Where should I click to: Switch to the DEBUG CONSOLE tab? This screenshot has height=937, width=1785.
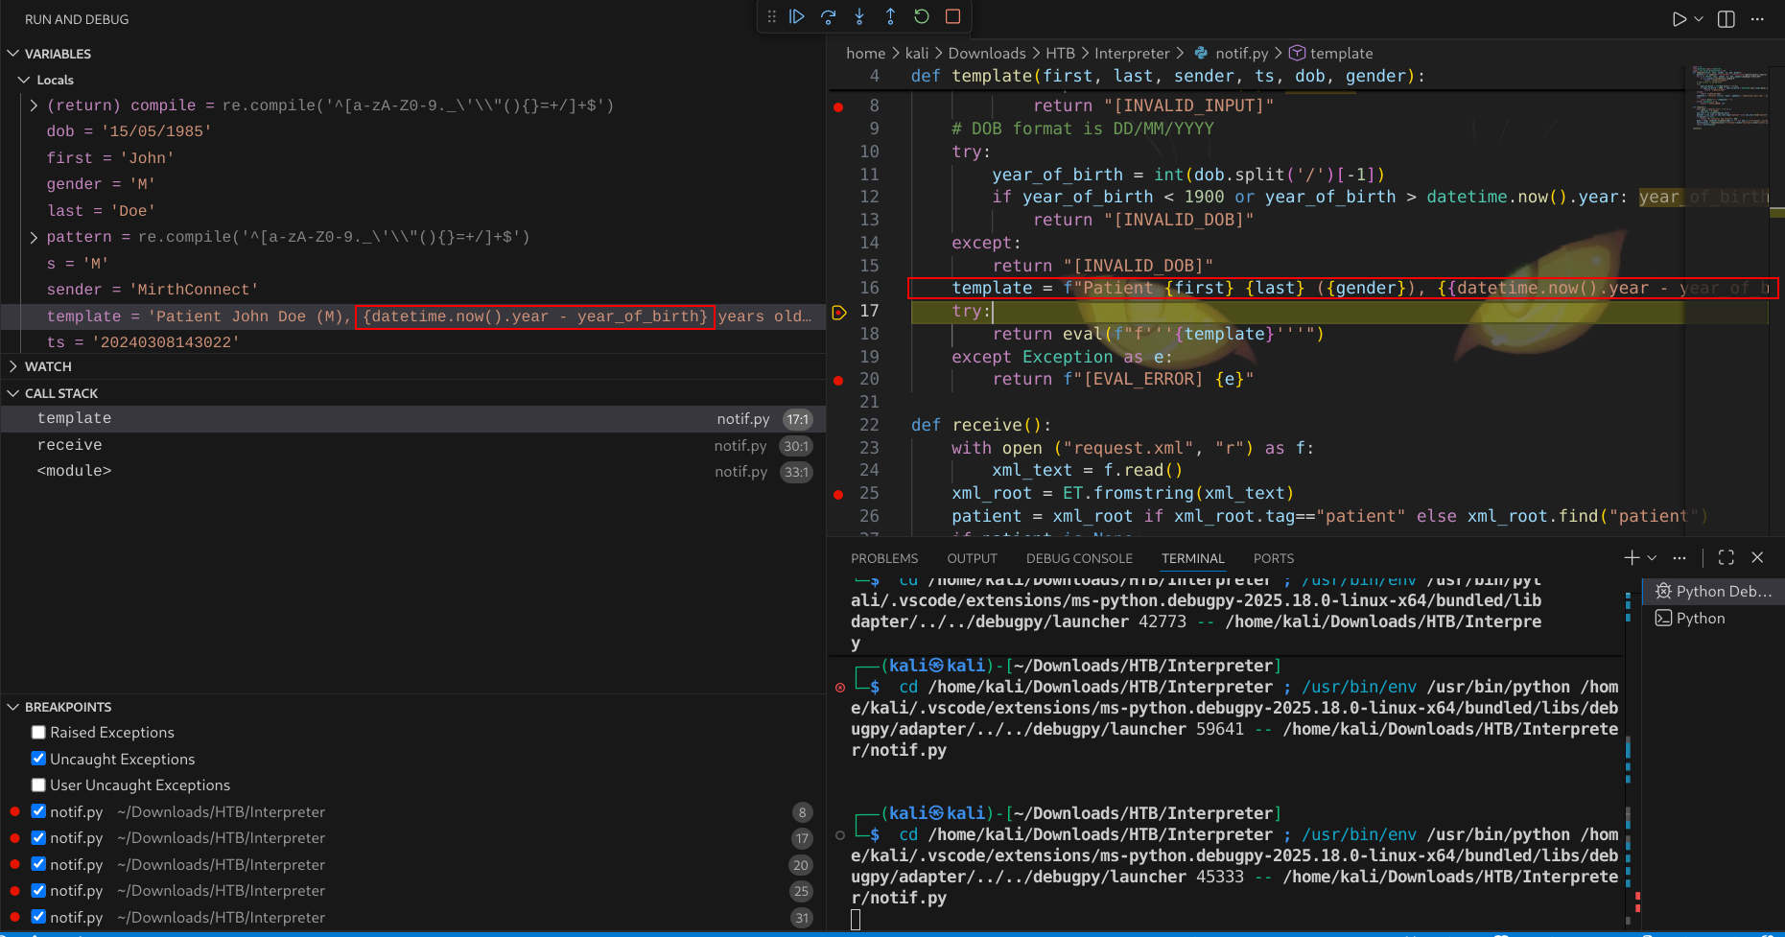1079,558
